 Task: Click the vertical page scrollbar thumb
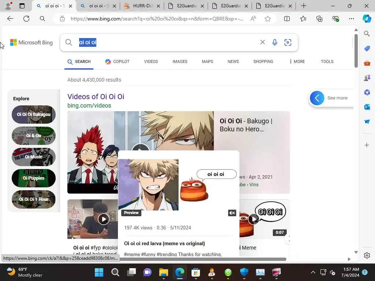pos(356,50)
